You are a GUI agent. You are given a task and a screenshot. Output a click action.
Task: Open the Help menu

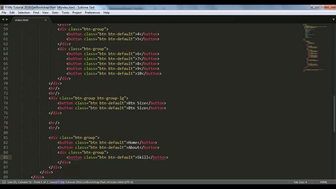click(x=107, y=13)
